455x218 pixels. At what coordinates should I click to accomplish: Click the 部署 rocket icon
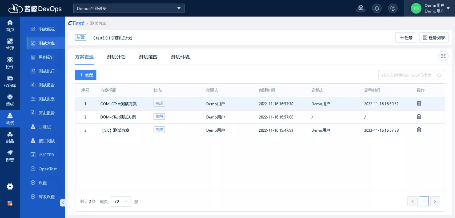tap(10, 156)
